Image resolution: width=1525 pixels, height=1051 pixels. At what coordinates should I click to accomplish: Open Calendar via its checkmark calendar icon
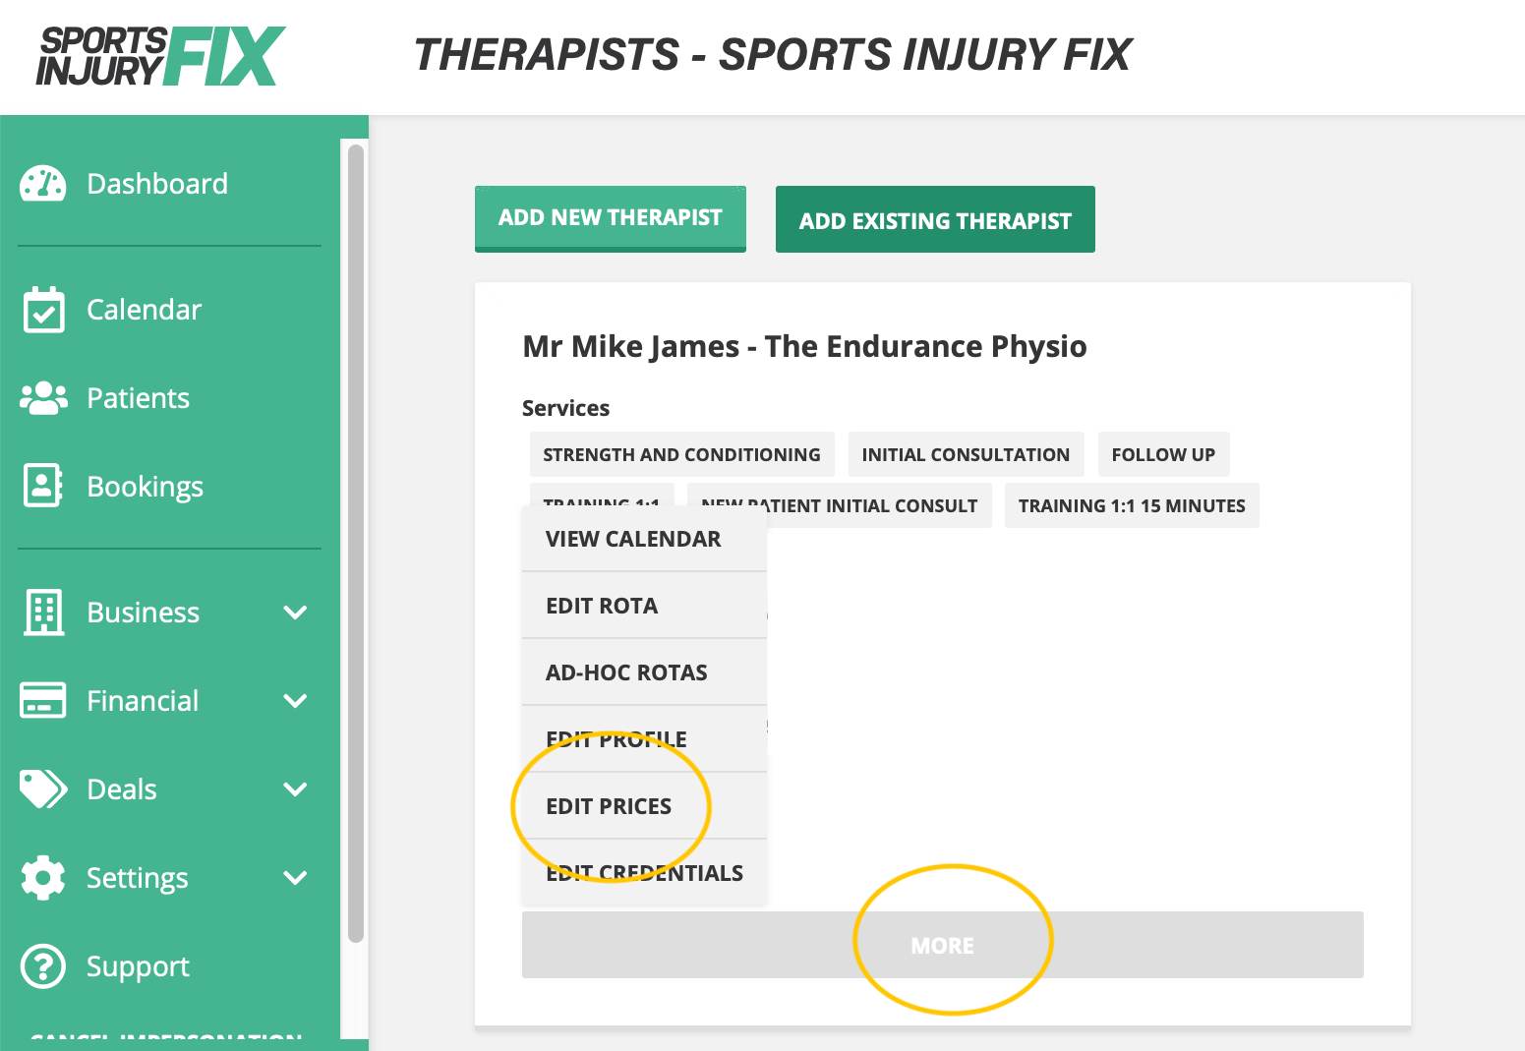(43, 310)
